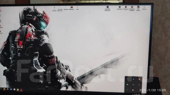The width and height of the screenshot is (170, 95).
Task: Click the pink icon in tray popup
Action: point(133,90)
